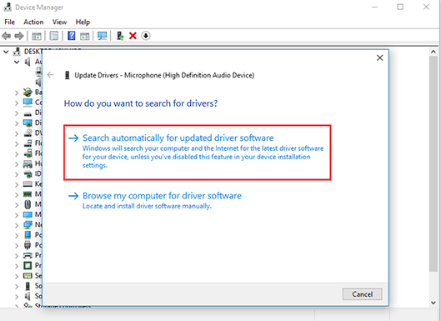The height and width of the screenshot is (321, 441).
Task: Click the red X uninstall device icon
Action: pyautogui.click(x=133, y=36)
